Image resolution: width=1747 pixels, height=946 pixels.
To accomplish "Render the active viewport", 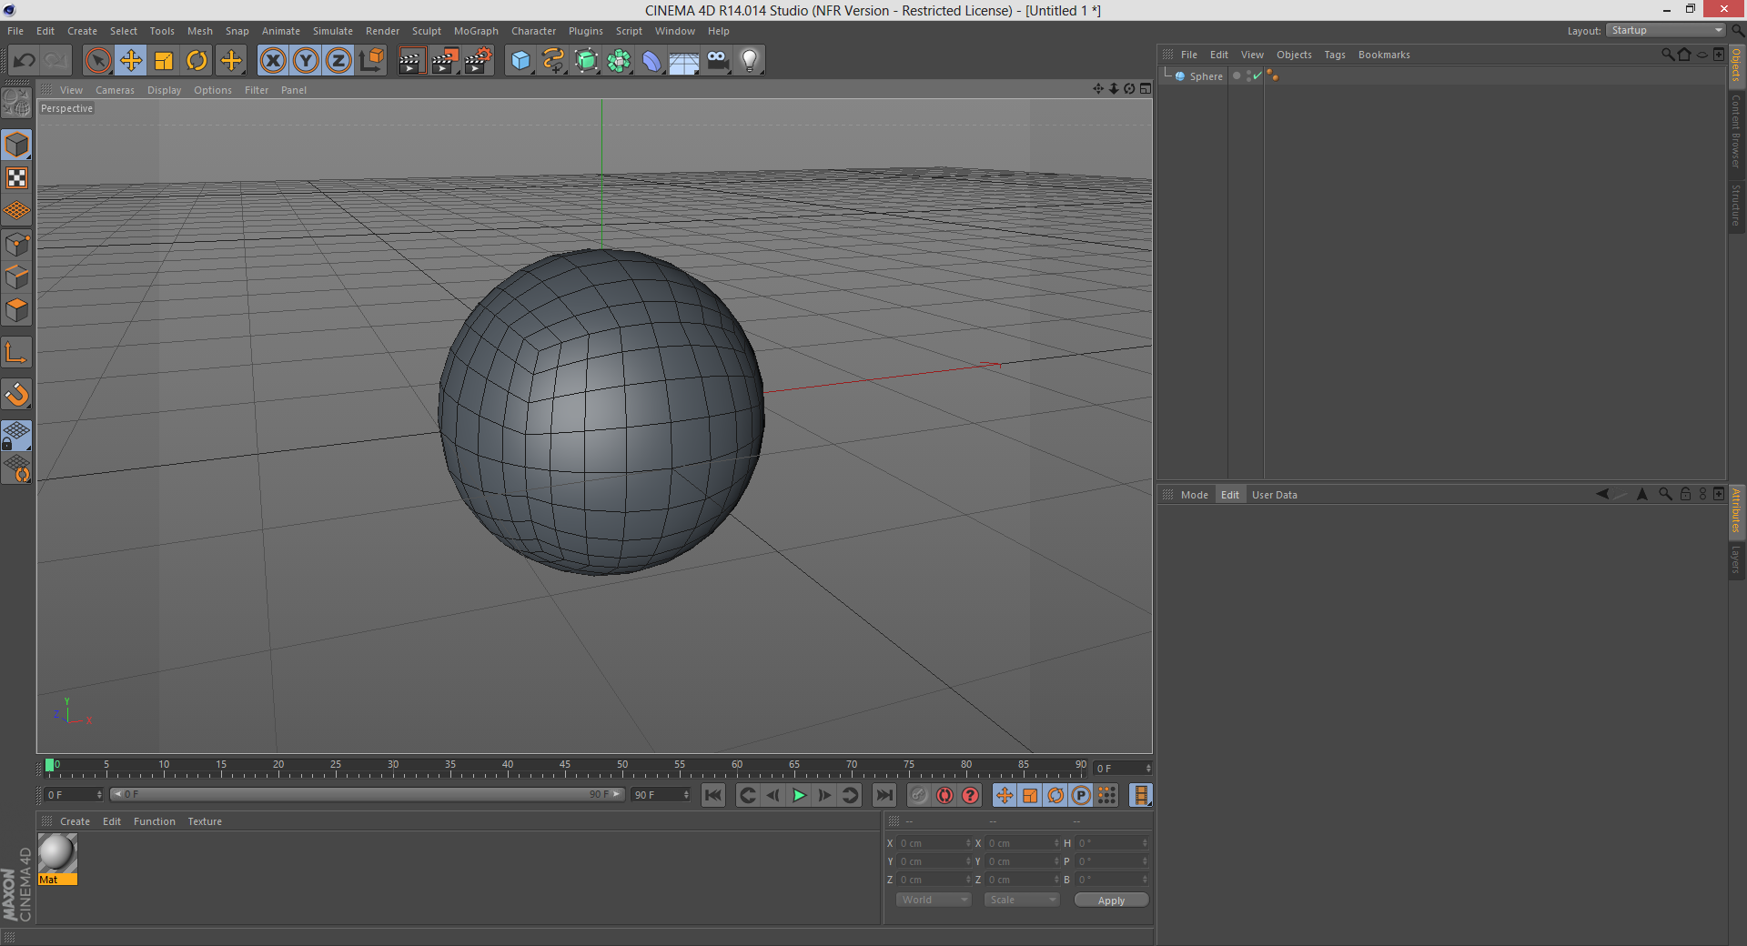I will click(x=412, y=60).
